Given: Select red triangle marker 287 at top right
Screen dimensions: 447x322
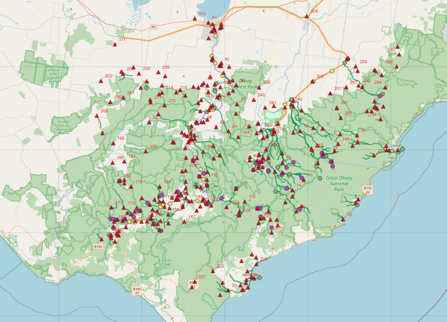Looking at the screenshot, I should 398,47.
